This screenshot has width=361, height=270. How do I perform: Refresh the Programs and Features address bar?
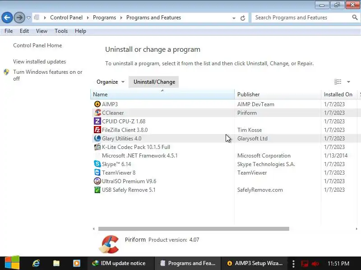[243, 18]
